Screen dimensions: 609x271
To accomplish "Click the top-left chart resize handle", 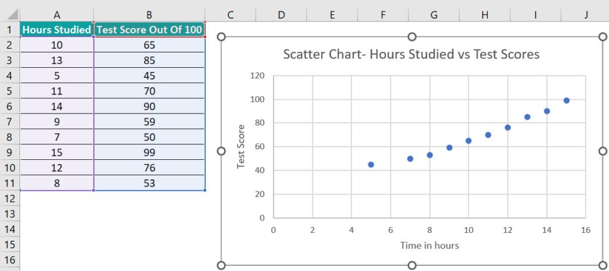I will tap(221, 36).
